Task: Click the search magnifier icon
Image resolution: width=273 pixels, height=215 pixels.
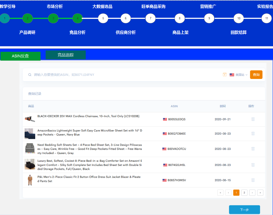Action: [30, 75]
